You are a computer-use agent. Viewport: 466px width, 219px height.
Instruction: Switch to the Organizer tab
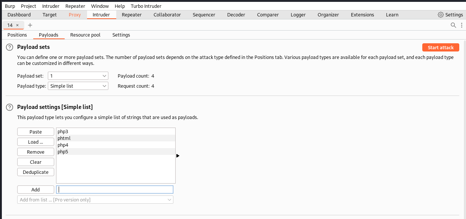(328, 15)
